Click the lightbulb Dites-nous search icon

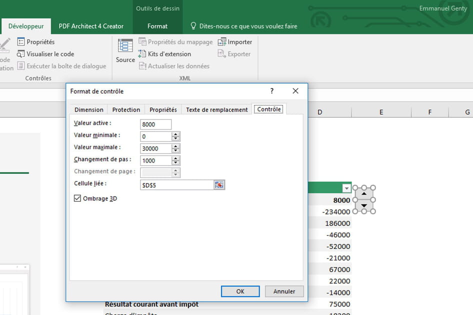(193, 26)
